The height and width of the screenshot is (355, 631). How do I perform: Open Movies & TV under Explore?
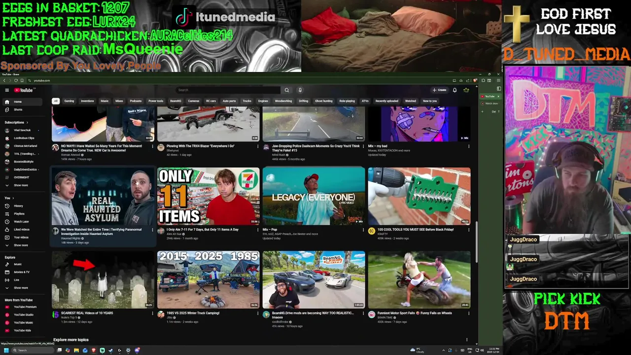point(22,272)
